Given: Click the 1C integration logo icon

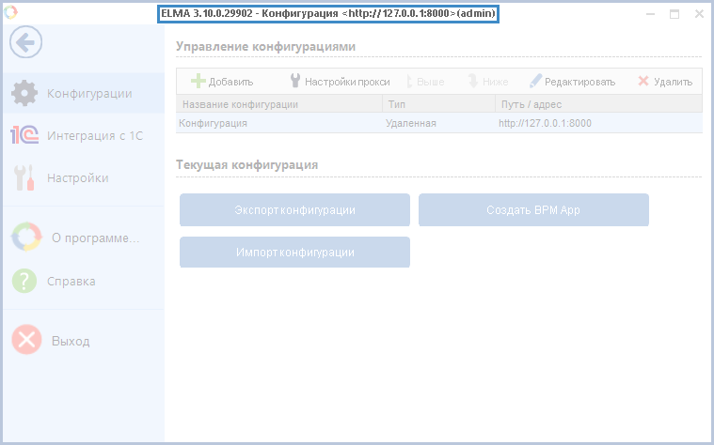Looking at the screenshot, I should (24, 135).
